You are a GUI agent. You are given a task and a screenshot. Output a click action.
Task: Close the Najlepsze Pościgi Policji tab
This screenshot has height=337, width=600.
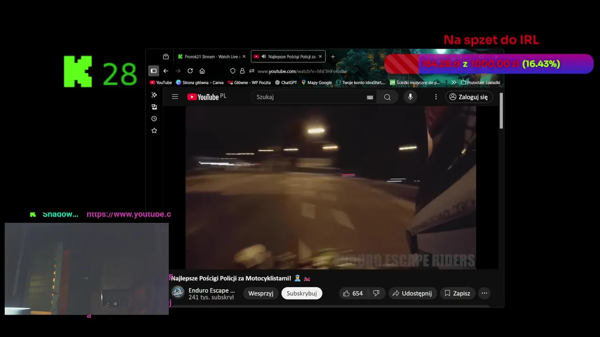[x=320, y=57]
